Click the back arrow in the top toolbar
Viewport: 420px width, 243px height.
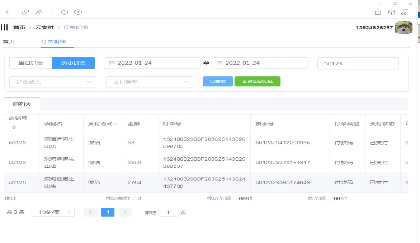[x=7, y=12]
